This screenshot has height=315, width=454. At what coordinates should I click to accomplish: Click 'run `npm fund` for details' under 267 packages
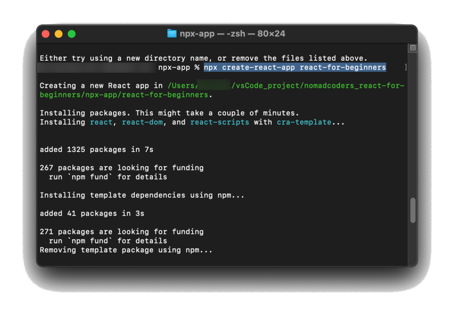pyautogui.click(x=108, y=177)
